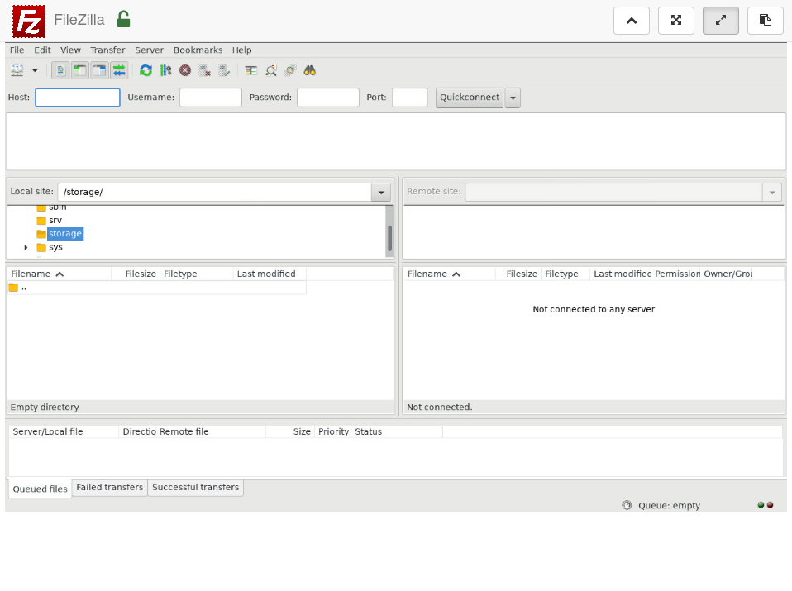Switch to the Successful transfers tab

point(195,488)
